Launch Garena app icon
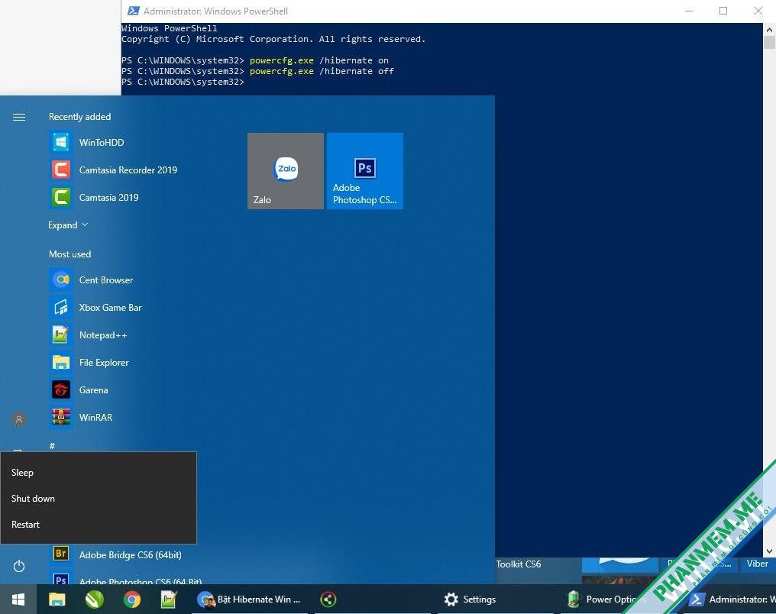Screen dimensions: 776x614 (61, 390)
